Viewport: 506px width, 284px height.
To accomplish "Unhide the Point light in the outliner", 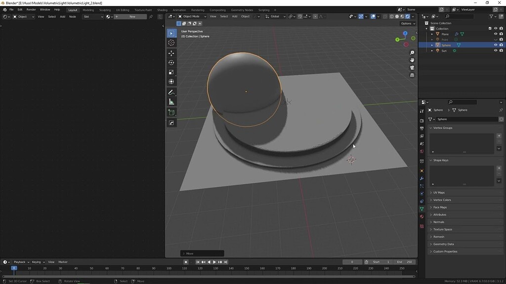I will tap(496, 39).
